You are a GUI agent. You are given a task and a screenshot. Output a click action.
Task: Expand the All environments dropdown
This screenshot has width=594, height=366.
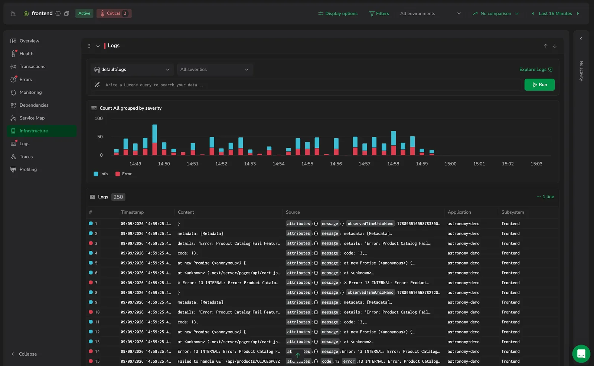pos(430,13)
